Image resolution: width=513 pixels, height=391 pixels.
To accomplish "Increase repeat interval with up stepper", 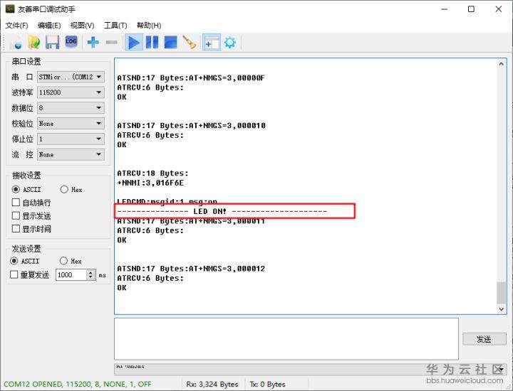I will tap(91, 272).
